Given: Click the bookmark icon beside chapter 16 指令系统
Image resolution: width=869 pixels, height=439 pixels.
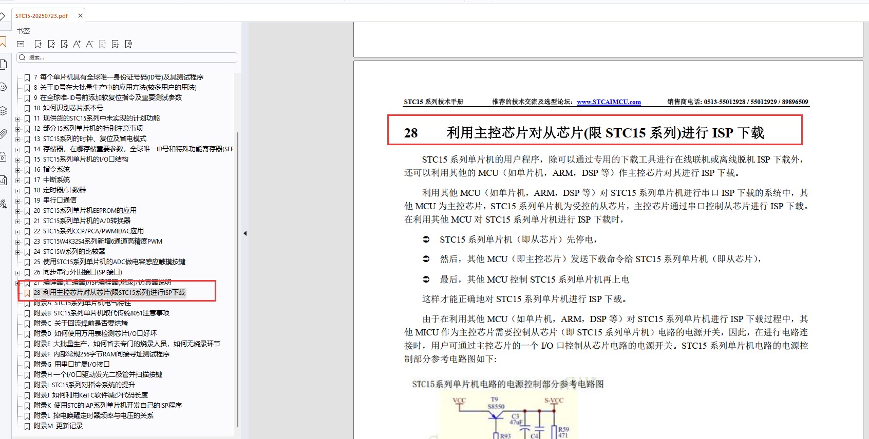Looking at the screenshot, I should pos(27,170).
